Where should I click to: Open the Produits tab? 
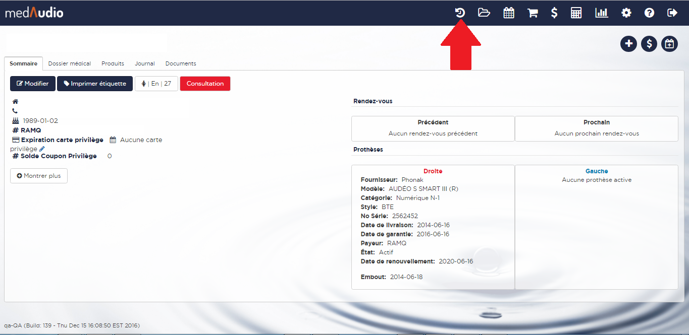point(113,64)
